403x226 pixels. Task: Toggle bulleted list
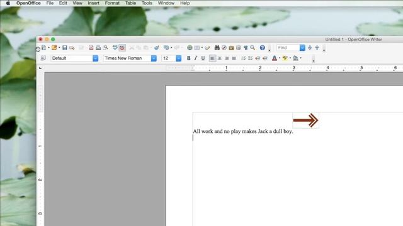pos(251,58)
